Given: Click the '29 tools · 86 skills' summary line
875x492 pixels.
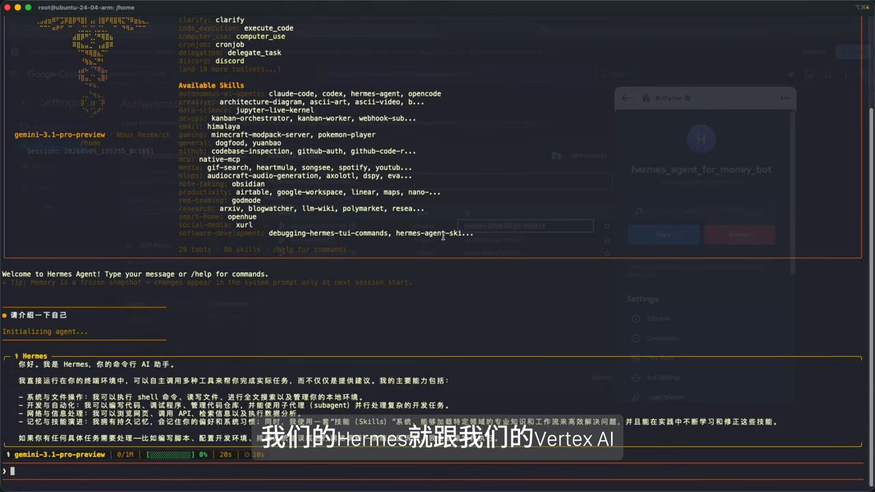Looking at the screenshot, I should 262,249.
